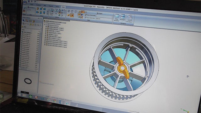The width and height of the screenshot is (201, 113).
Task: Uncheck the SHAFT part checkbox
Action: pyautogui.click(x=46, y=30)
